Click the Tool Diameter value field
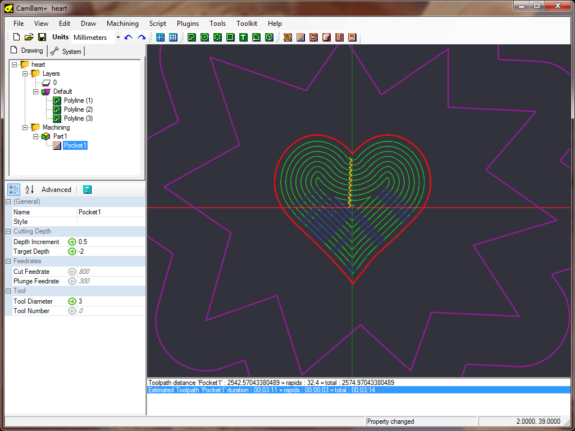 pyautogui.click(x=111, y=301)
